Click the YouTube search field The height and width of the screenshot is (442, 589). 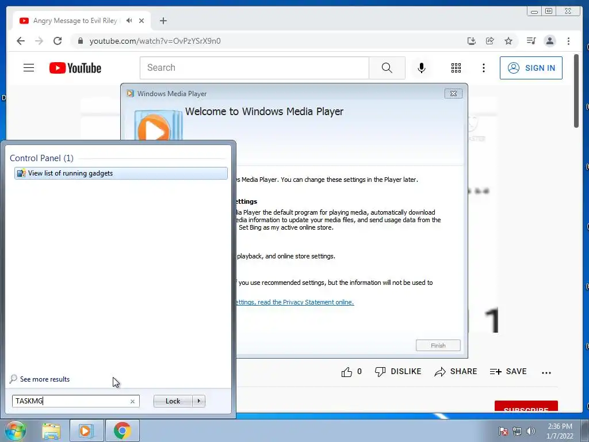pyautogui.click(x=254, y=68)
